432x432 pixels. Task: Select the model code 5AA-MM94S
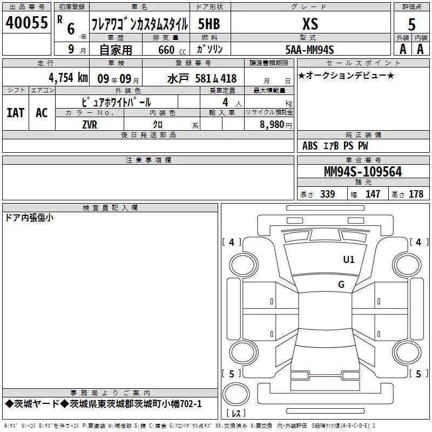click(x=309, y=49)
